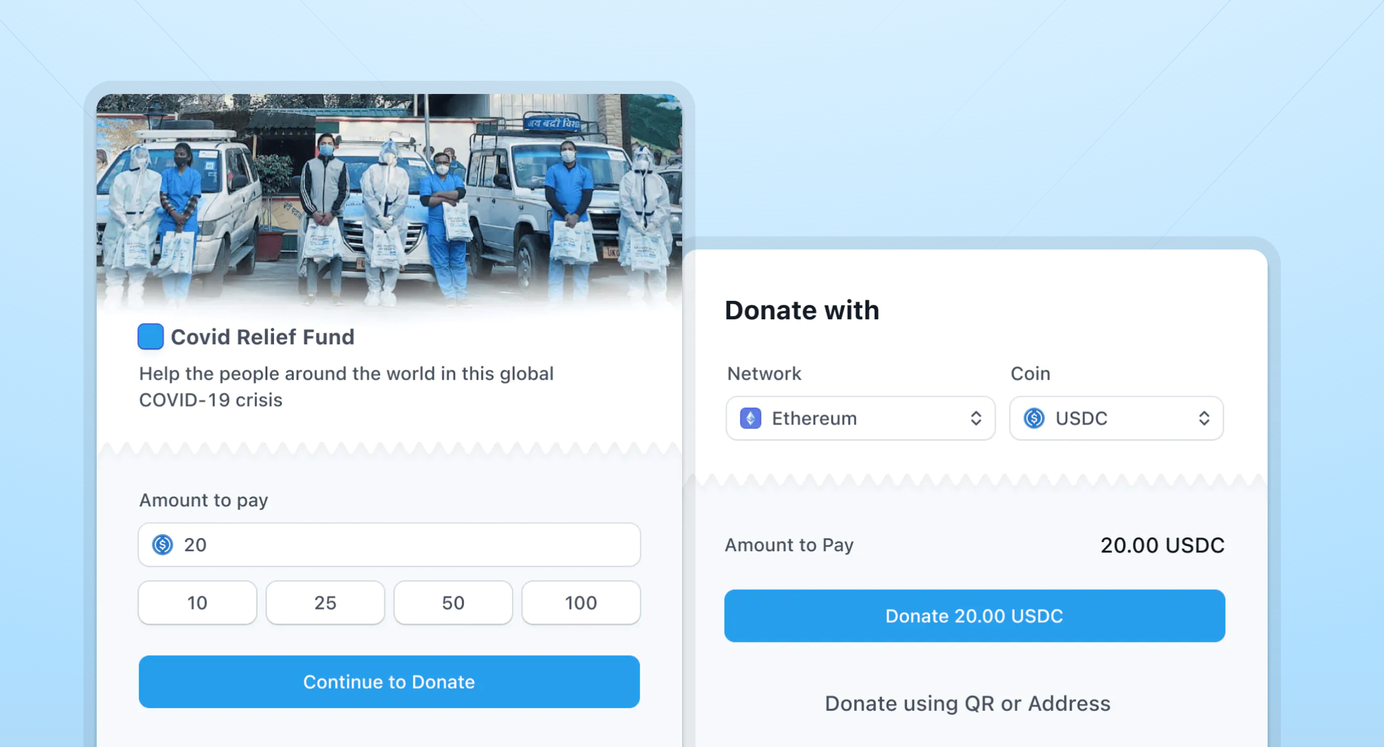The width and height of the screenshot is (1384, 747).
Task: Click the Covid Relief Fund title
Action: pos(262,336)
